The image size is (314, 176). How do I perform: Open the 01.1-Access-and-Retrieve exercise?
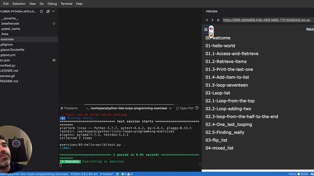point(232,54)
